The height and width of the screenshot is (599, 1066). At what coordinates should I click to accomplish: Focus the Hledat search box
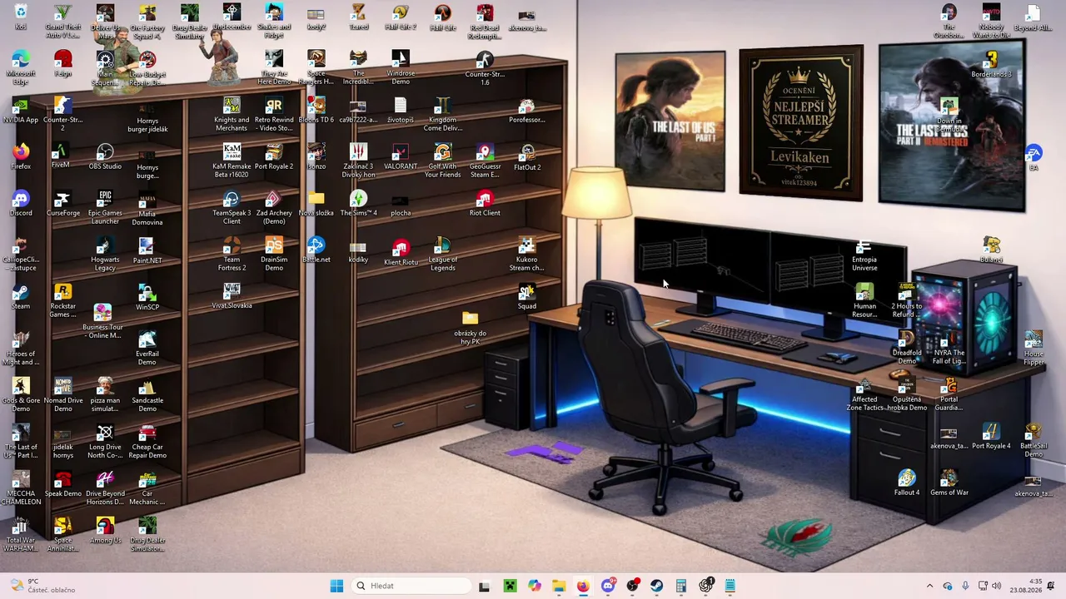(x=411, y=586)
